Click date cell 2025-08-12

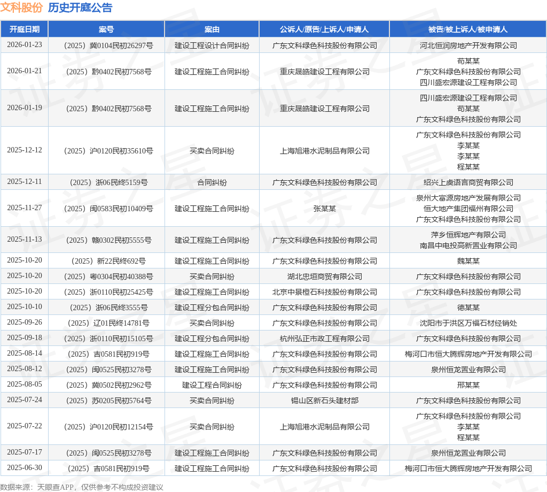tap(25, 369)
